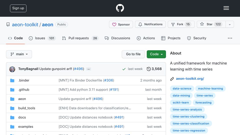This screenshot has height=135, width=240.
Task: Click the 'last week' time in commit header
Action: pyautogui.click(x=135, y=69)
